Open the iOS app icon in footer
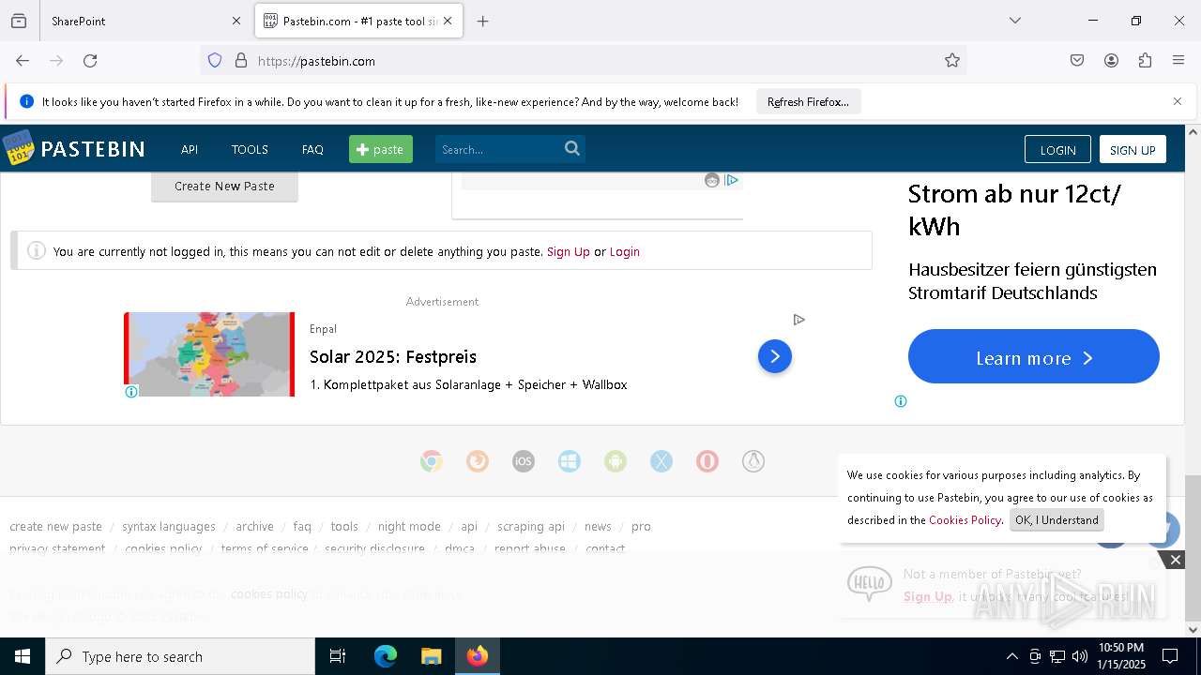The width and height of the screenshot is (1201, 675). coord(524,461)
